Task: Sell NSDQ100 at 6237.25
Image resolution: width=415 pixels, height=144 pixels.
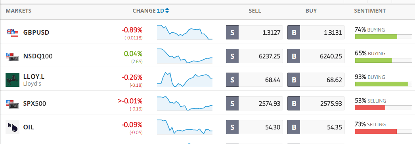Action: click(x=254, y=56)
